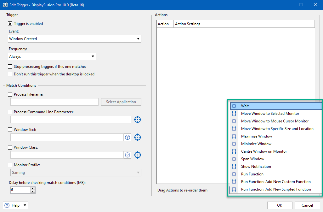The image size is (323, 212).
Task: Click the icon beside Run Function menu entry
Action: pyautogui.click(x=234, y=174)
